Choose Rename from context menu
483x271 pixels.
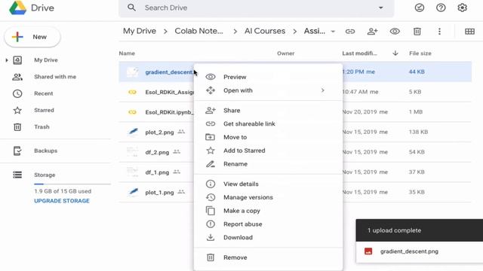(x=269, y=164)
